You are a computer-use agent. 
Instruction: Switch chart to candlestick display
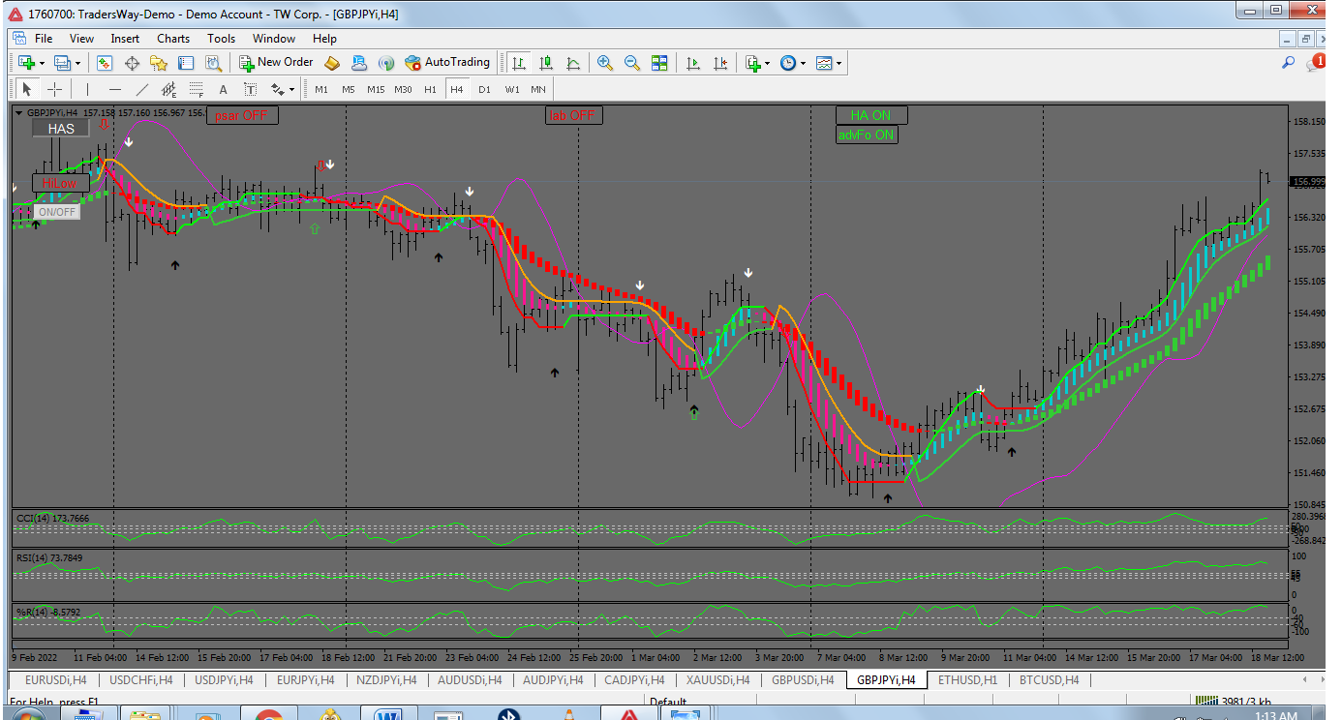click(x=546, y=63)
